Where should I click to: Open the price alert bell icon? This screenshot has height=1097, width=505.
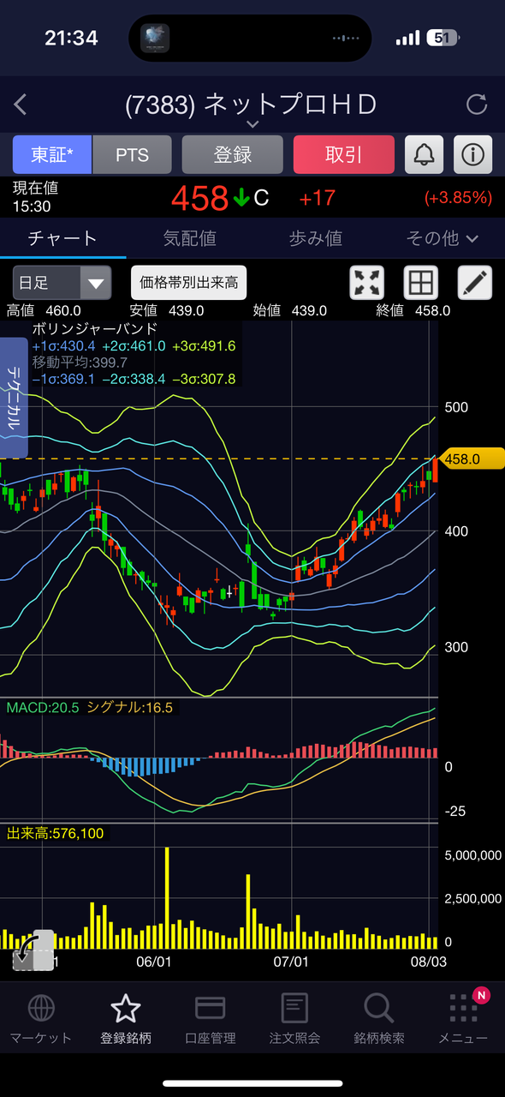pyautogui.click(x=424, y=154)
